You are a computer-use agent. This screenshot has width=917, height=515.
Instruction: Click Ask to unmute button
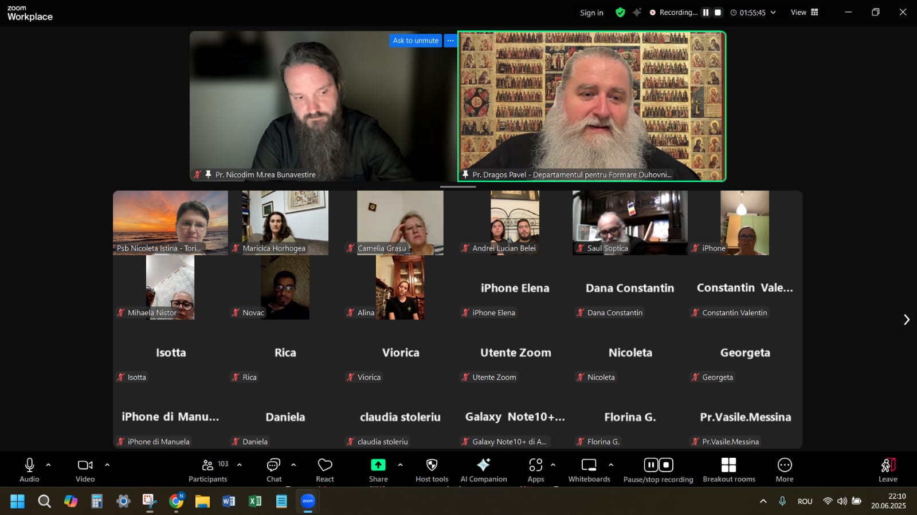pyautogui.click(x=416, y=41)
